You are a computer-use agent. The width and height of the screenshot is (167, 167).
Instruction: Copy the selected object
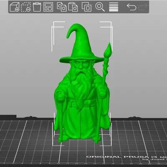click(x=62, y=7)
